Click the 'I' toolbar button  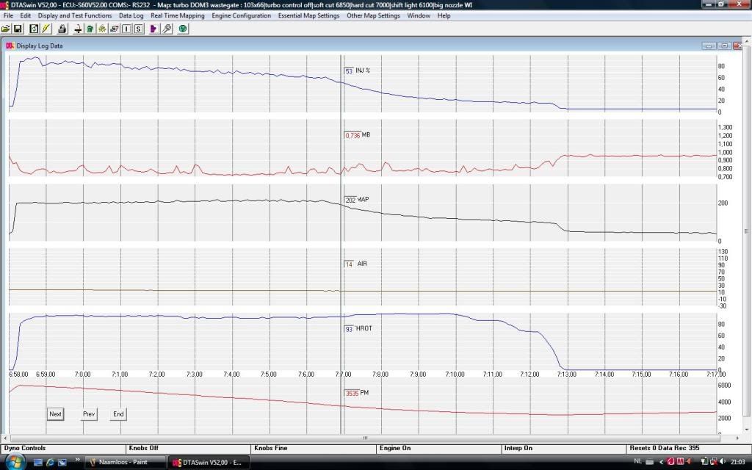point(126,29)
